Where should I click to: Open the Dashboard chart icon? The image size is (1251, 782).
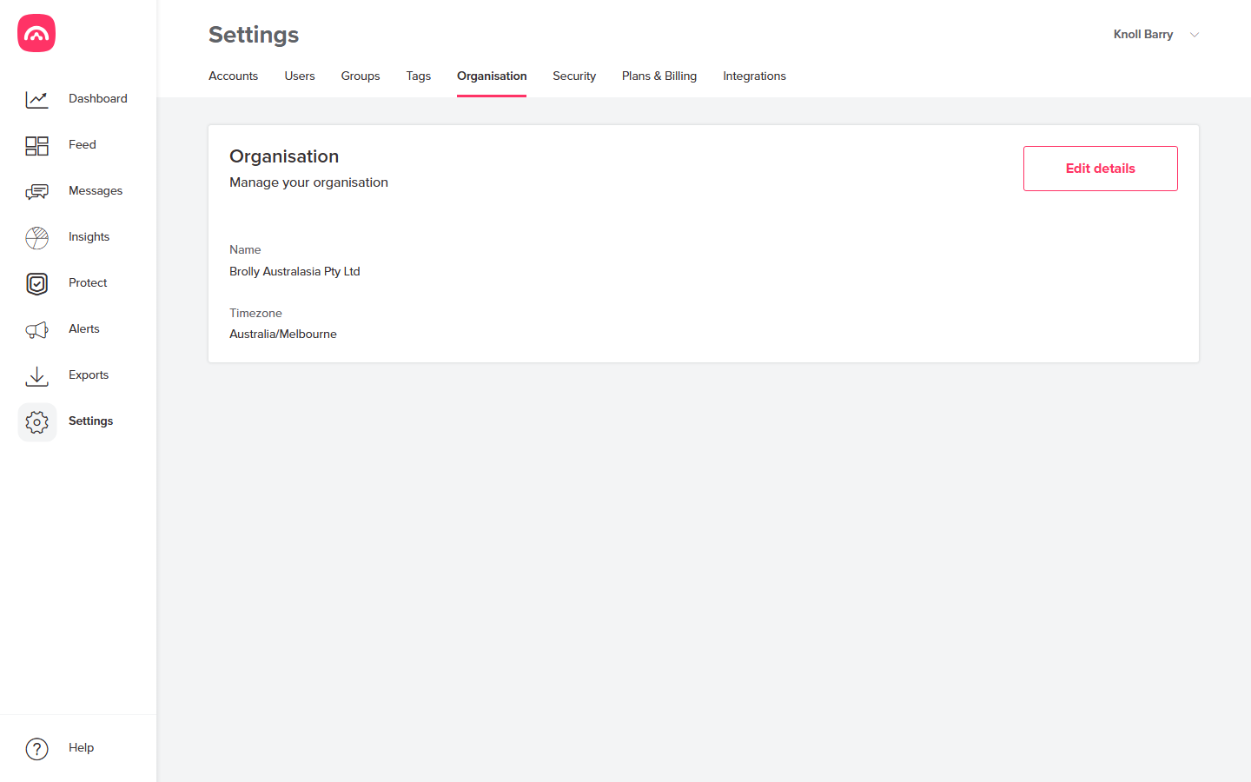pos(36,99)
